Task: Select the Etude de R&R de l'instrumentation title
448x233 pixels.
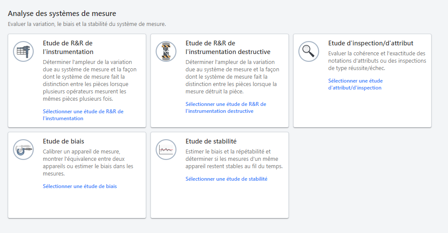Action: 68,48
